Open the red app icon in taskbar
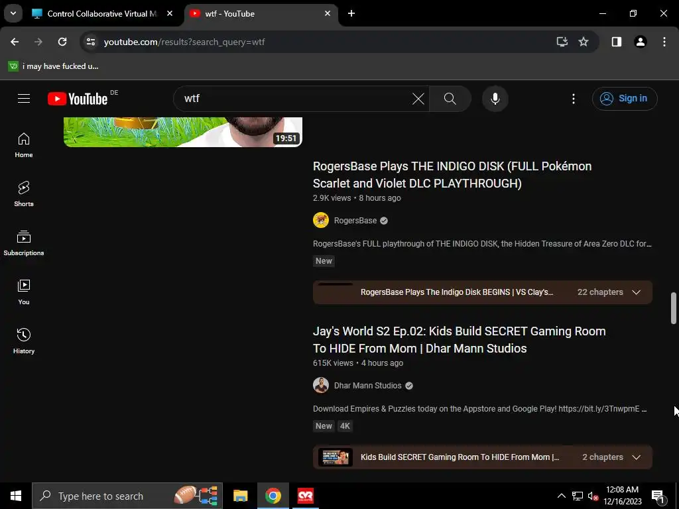 pos(305,496)
